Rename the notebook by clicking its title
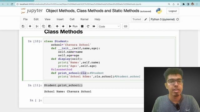The image size is (200, 112). pyautogui.click(x=92, y=11)
